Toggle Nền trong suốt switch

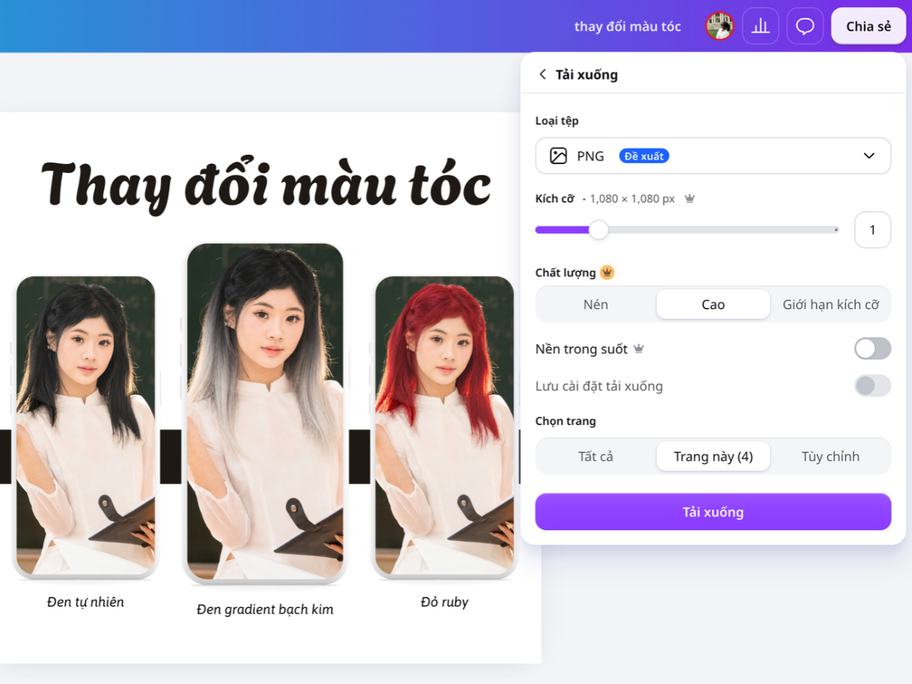872,349
